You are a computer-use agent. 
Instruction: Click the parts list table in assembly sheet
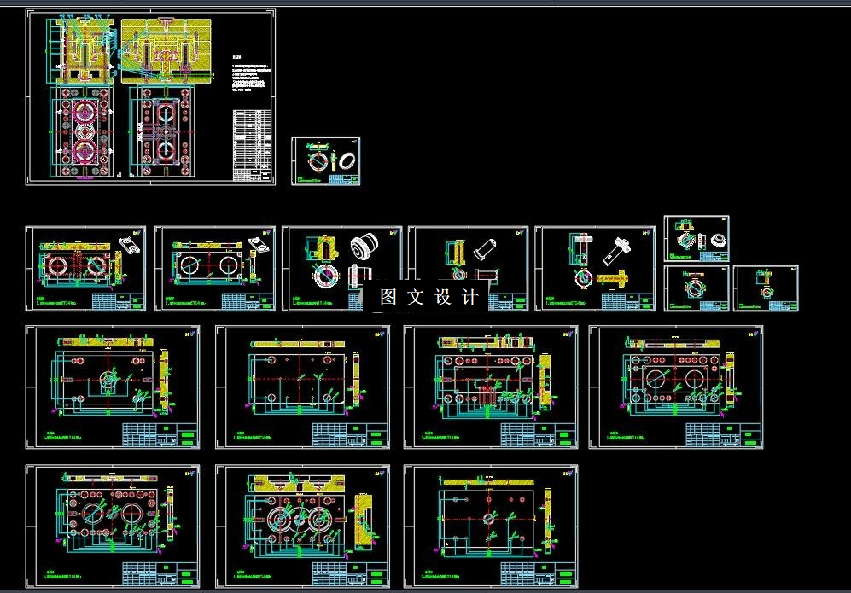pyautogui.click(x=252, y=145)
